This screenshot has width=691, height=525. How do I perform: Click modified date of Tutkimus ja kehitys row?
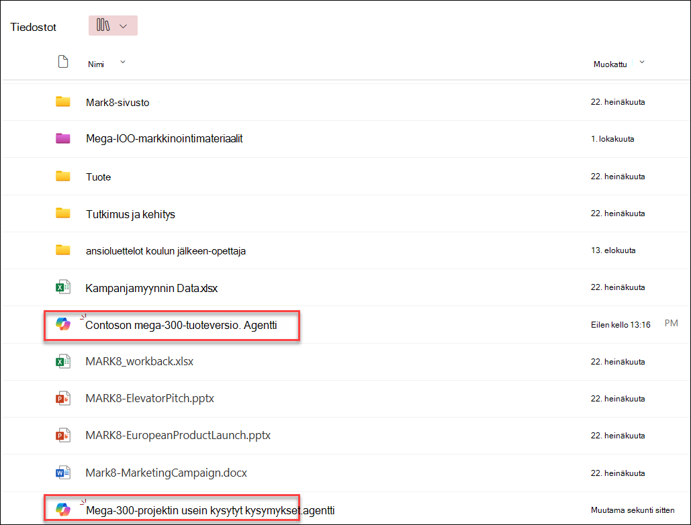click(618, 213)
